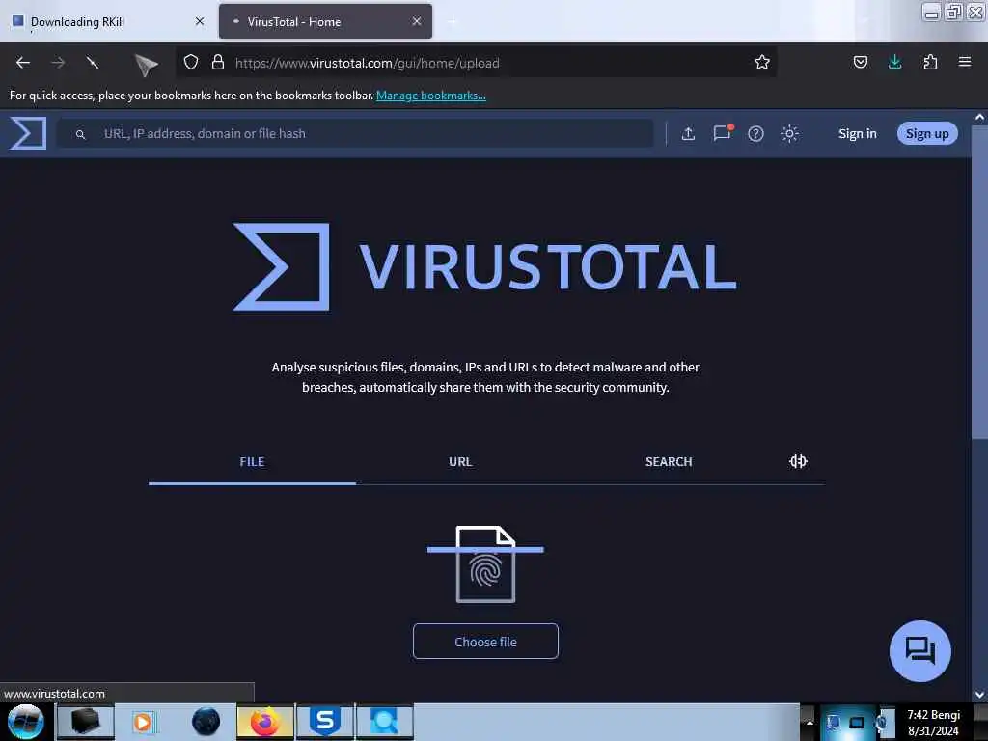The width and height of the screenshot is (988, 741).
Task: Click the media player taskbar icon
Action: point(145,722)
